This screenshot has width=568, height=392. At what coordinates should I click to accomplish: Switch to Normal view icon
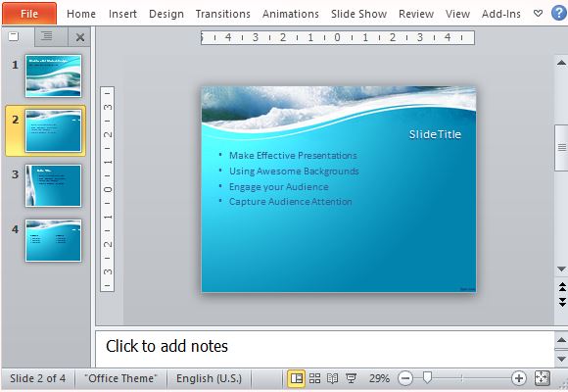tap(296, 378)
